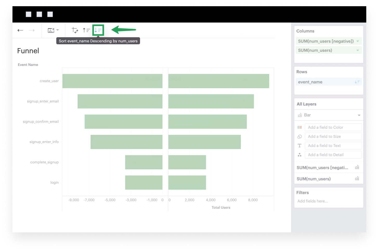
Task: Click the Detail mark property icon
Action: pyautogui.click(x=300, y=154)
